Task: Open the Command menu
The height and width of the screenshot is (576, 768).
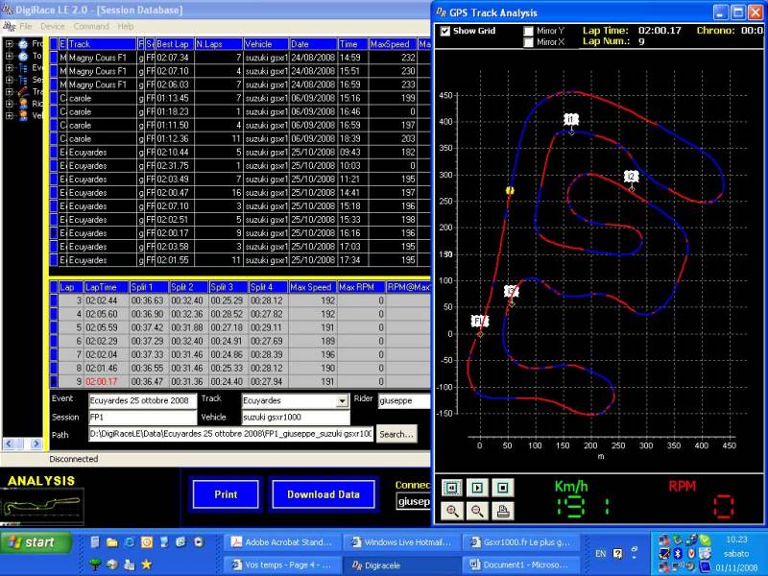Action: click(91, 27)
